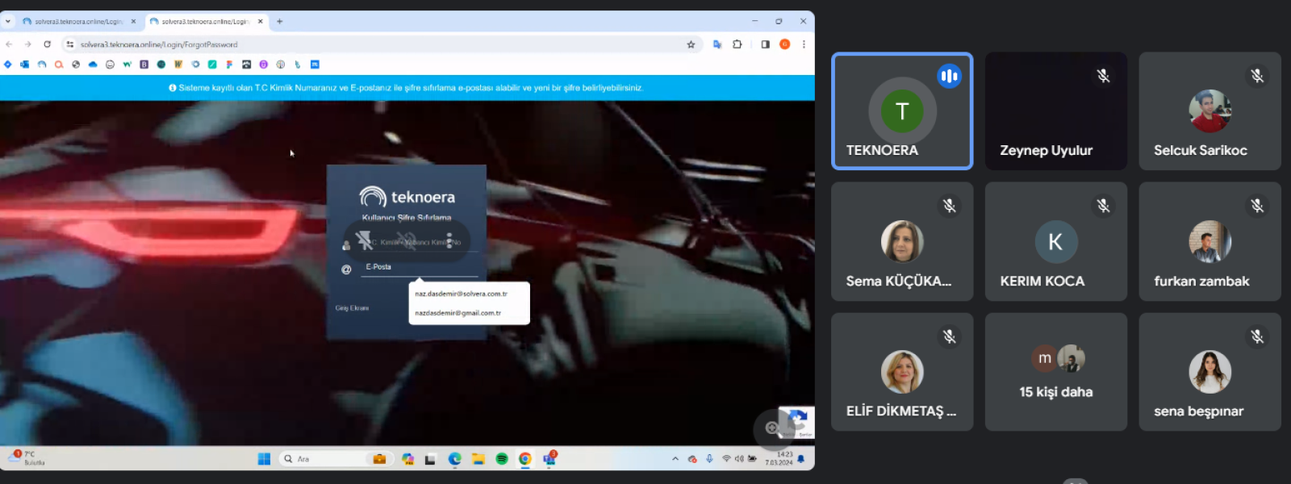The width and height of the screenshot is (1291, 484).
Task: Click muted mic icon on Zeynep Uyulur tile
Action: [x=1103, y=76]
